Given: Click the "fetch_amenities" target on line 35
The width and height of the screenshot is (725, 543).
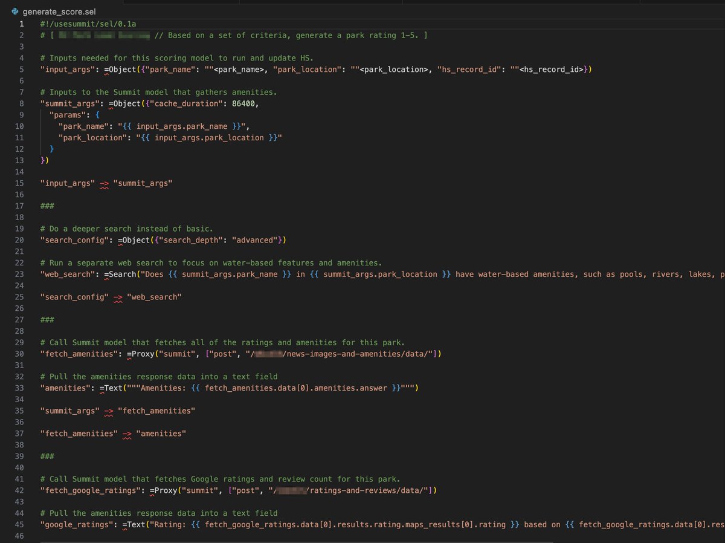Looking at the screenshot, I should click(x=156, y=411).
